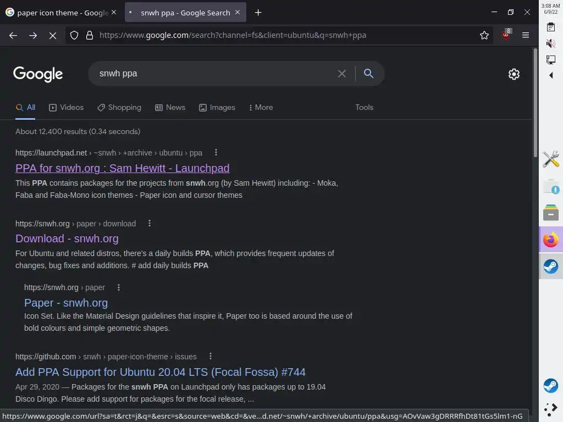The width and height of the screenshot is (563, 422).
Task: Go to Google logo homepage
Action: click(38, 74)
